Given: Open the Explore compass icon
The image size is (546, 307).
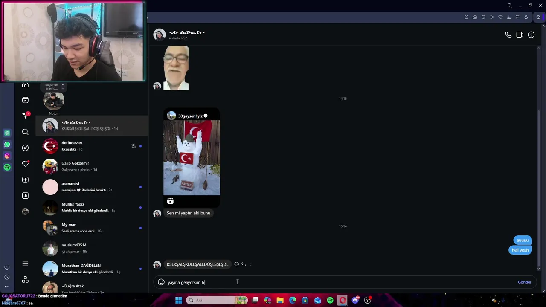Looking at the screenshot, I should (25, 148).
